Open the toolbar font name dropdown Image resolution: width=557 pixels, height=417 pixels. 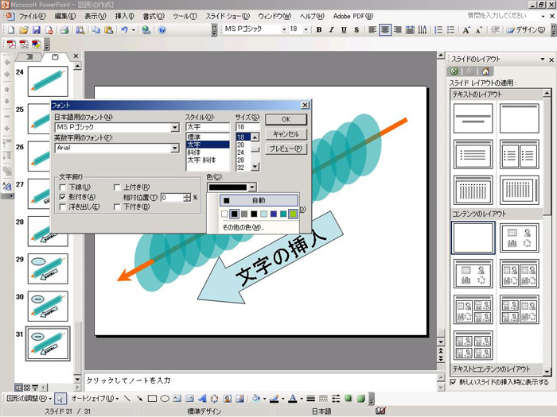pyautogui.click(x=284, y=30)
